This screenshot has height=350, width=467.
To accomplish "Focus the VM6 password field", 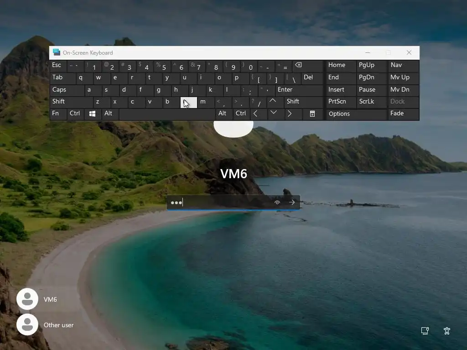I will [233, 202].
